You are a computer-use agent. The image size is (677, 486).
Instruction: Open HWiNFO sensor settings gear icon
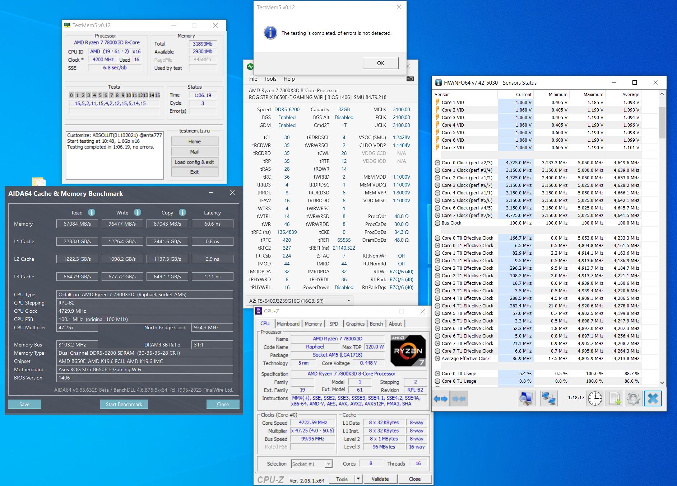click(x=633, y=398)
